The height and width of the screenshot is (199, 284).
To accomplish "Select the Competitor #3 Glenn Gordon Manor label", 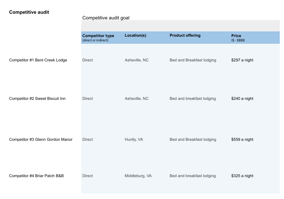I will tap(41, 140).
